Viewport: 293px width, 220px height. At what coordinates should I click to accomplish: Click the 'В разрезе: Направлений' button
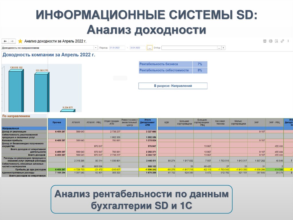pos(173,86)
